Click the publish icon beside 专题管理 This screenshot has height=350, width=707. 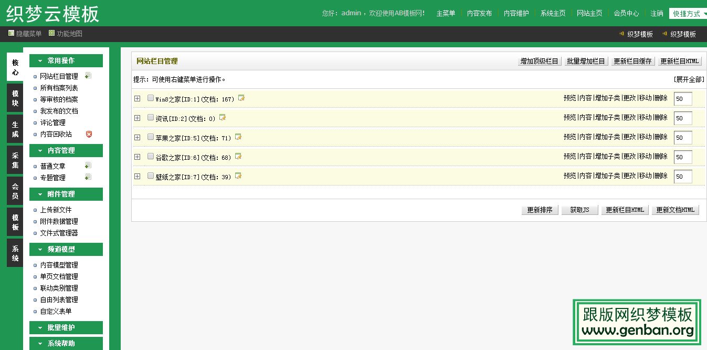[x=88, y=177]
